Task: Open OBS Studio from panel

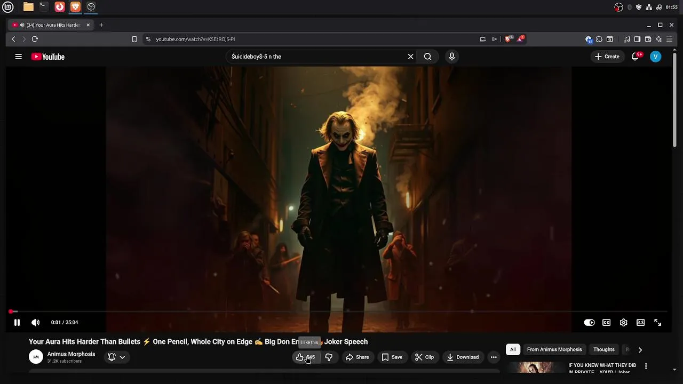Action: tap(91, 7)
